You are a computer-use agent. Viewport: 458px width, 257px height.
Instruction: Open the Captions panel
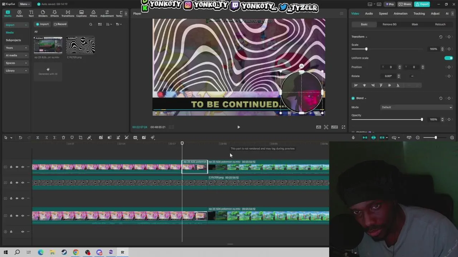click(x=81, y=14)
